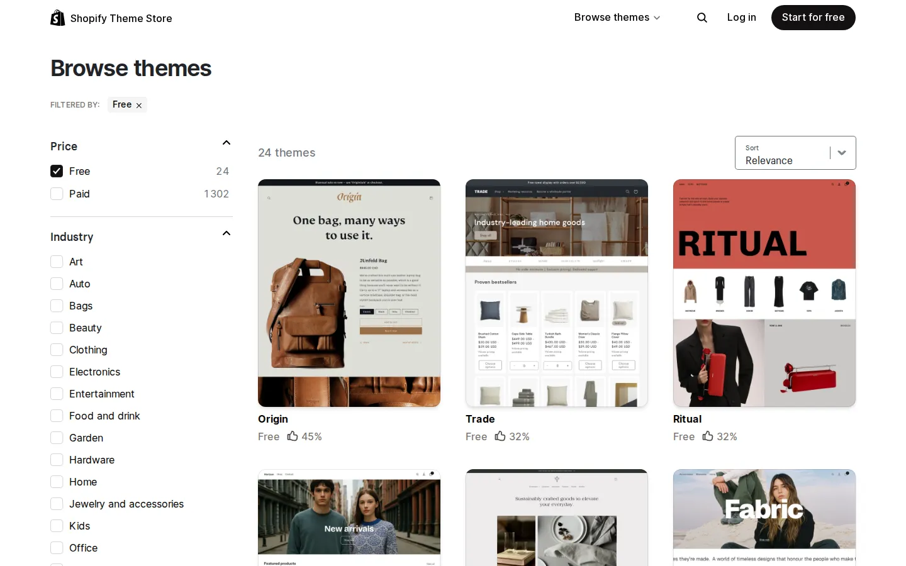Screen dimensions: 906x566
Task: Enable the Beauty industry filter
Action: coord(57,328)
